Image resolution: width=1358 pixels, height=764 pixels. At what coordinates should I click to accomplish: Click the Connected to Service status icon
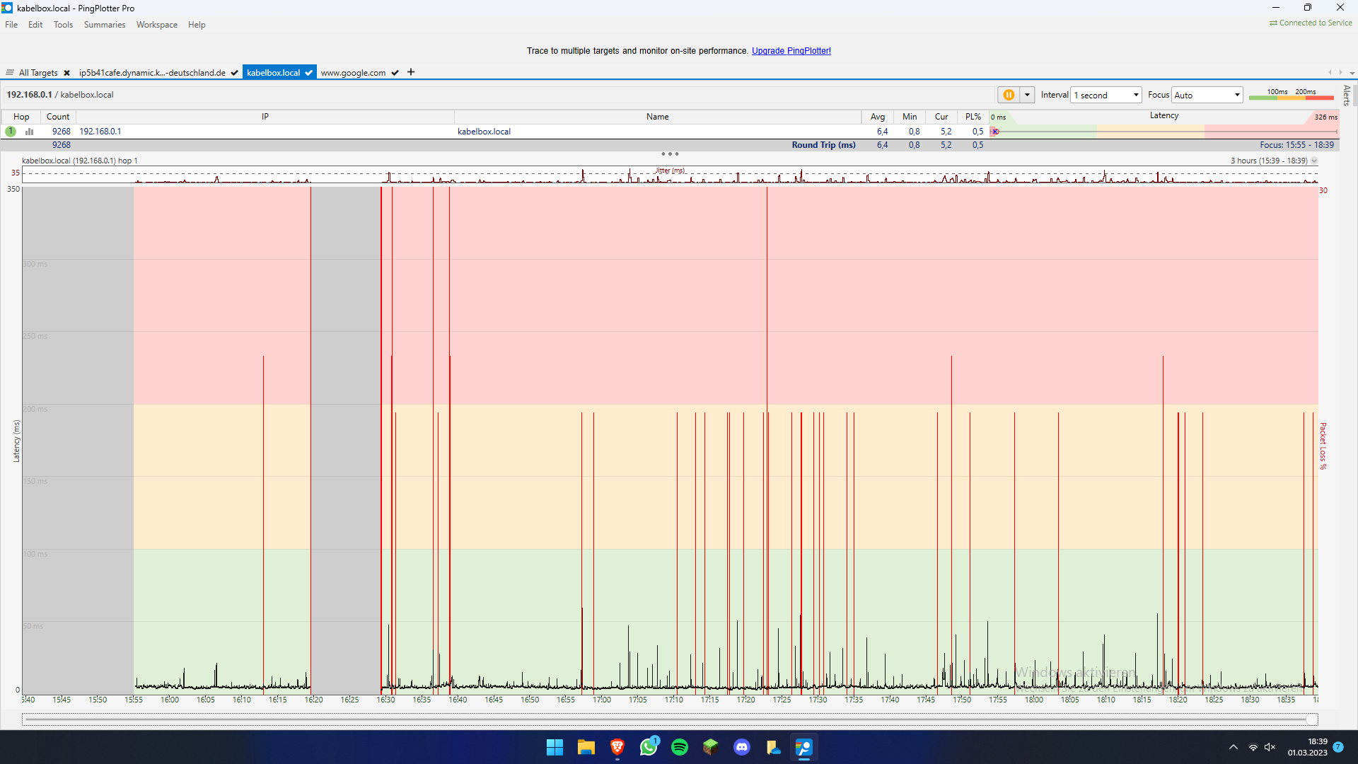1273,23
